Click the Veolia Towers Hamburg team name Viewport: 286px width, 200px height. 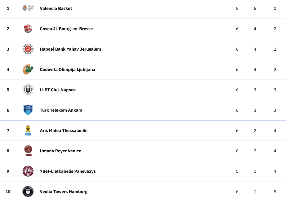[x=64, y=192]
